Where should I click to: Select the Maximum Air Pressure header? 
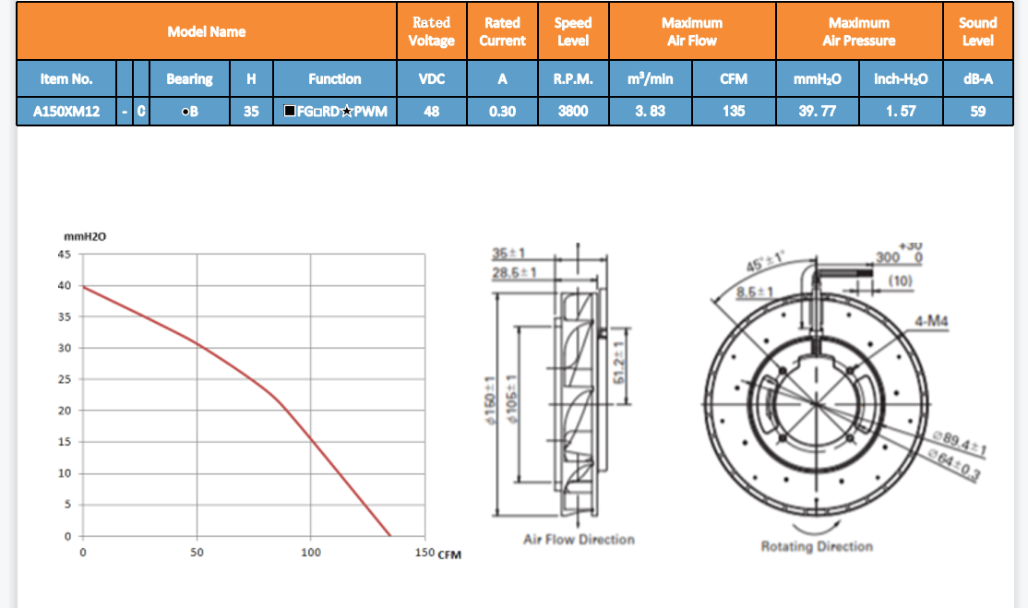coord(858,31)
